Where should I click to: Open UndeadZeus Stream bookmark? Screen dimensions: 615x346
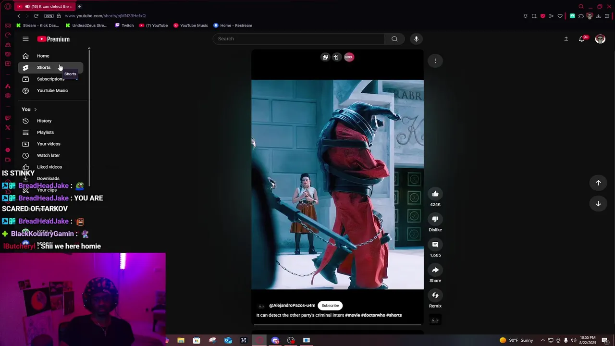coord(86,25)
